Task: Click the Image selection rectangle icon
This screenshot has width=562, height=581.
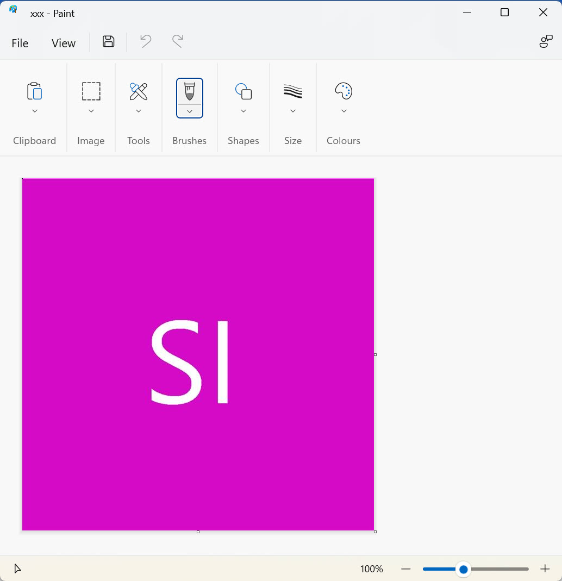Action: tap(91, 91)
